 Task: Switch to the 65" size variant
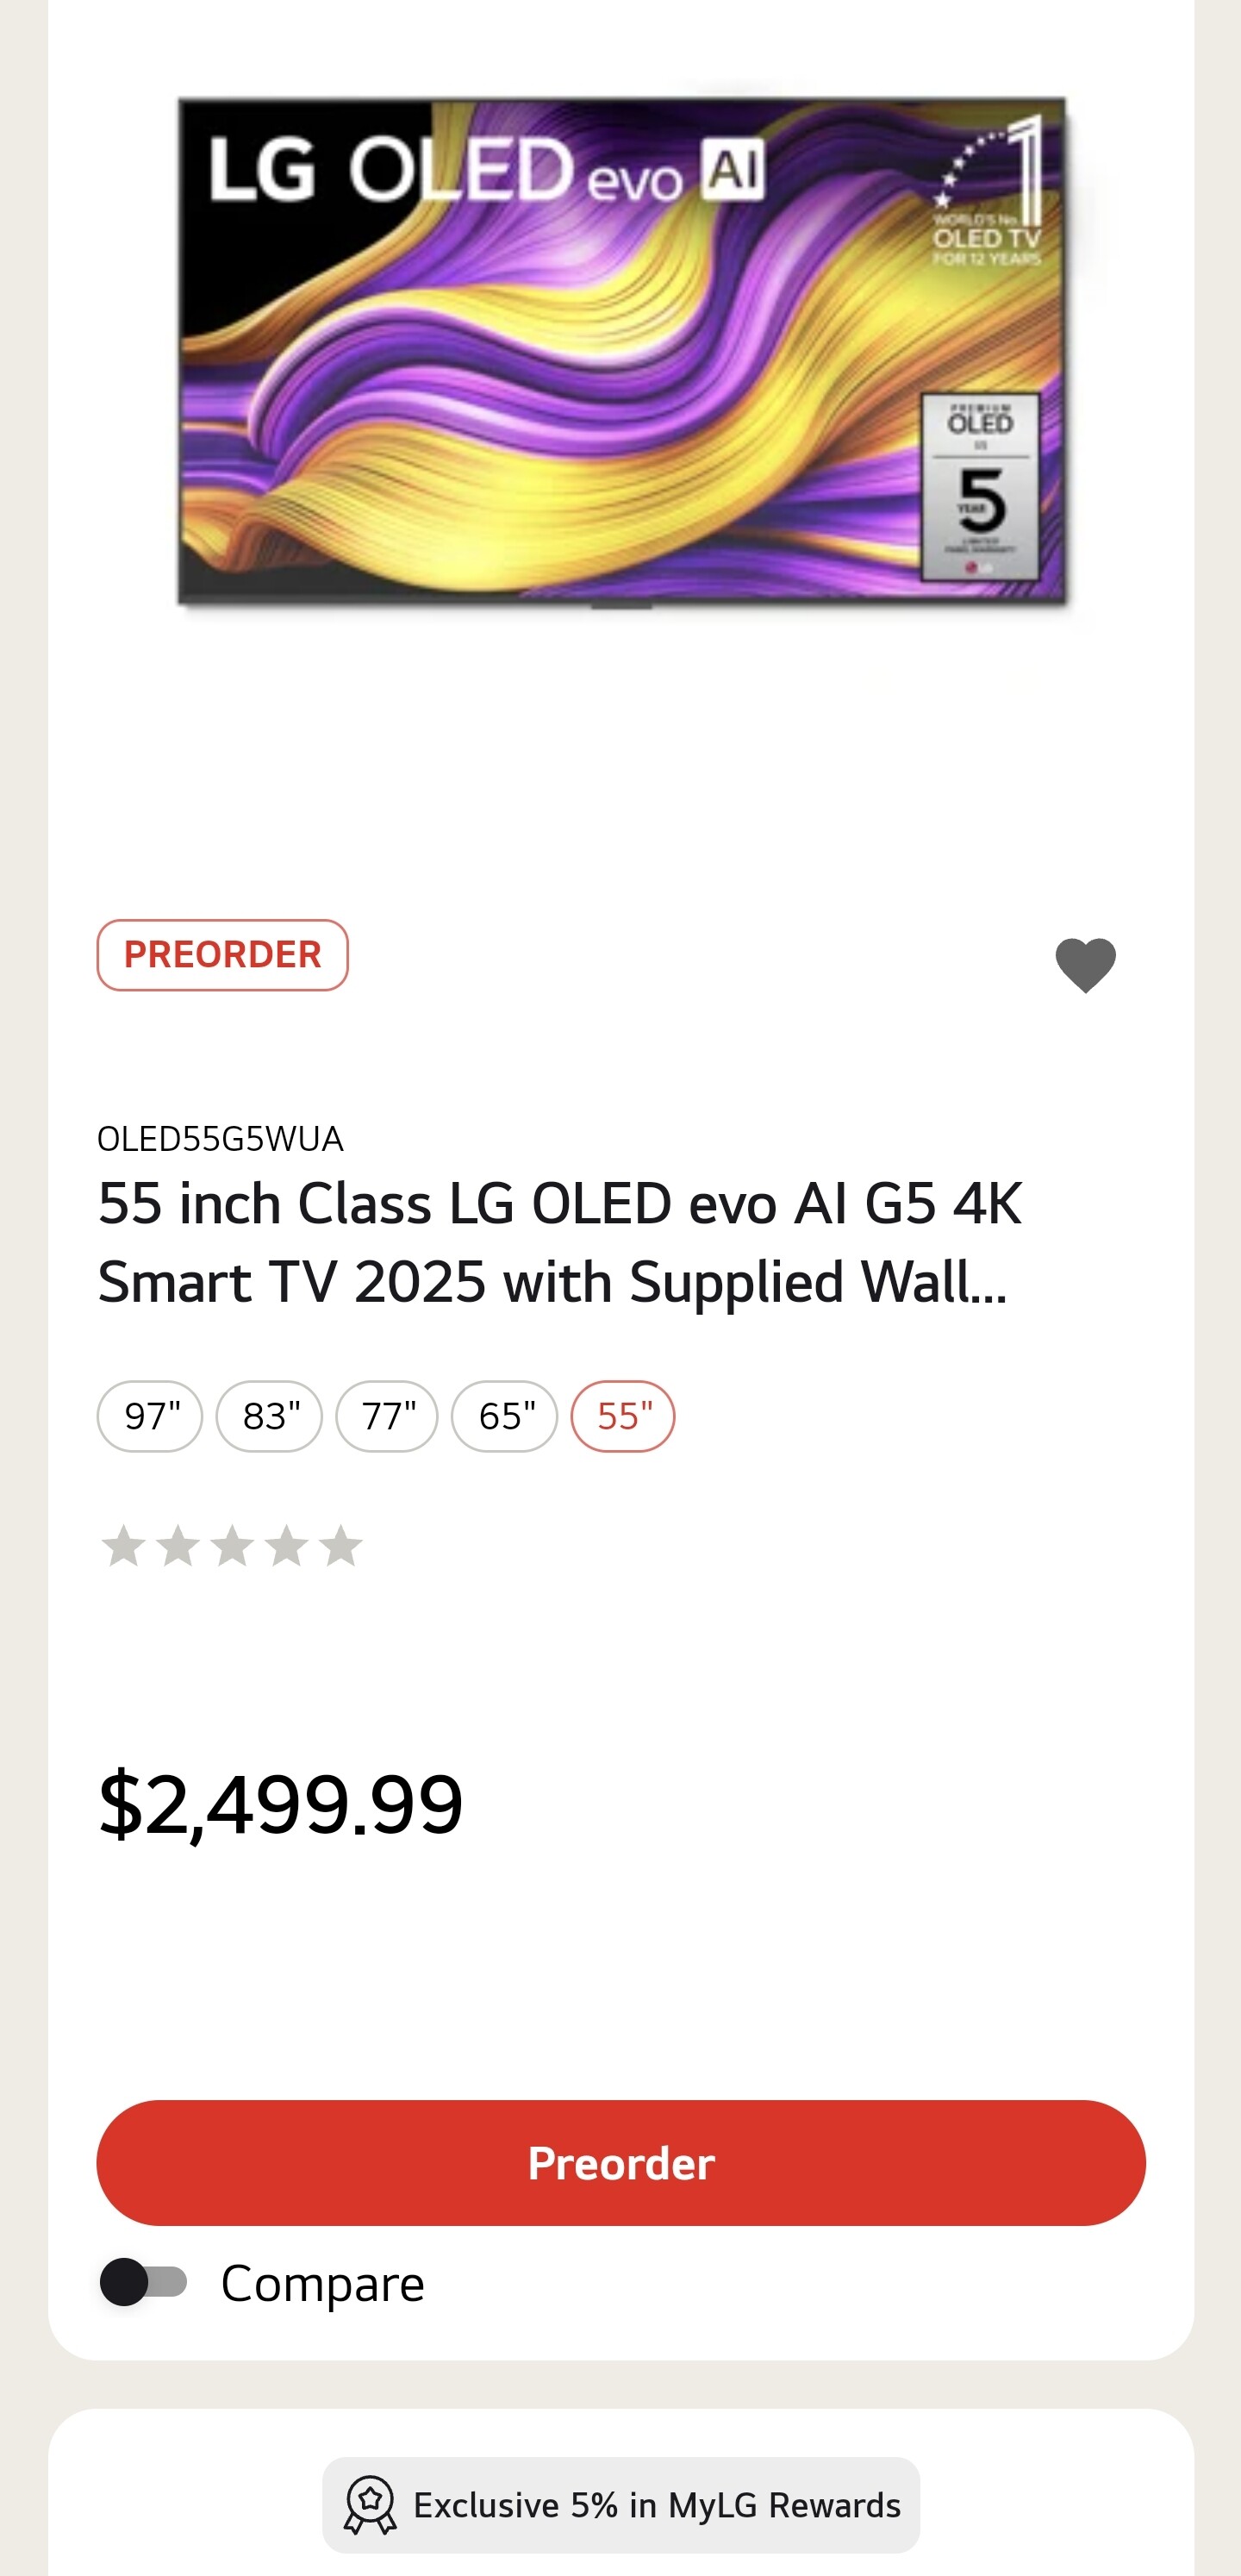505,1416
